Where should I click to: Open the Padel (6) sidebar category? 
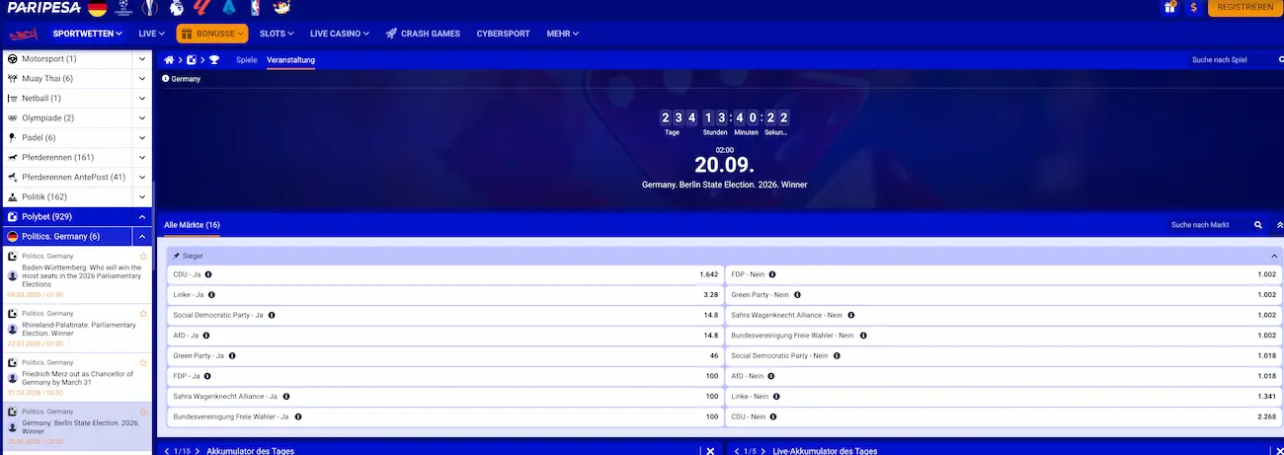tap(69, 138)
